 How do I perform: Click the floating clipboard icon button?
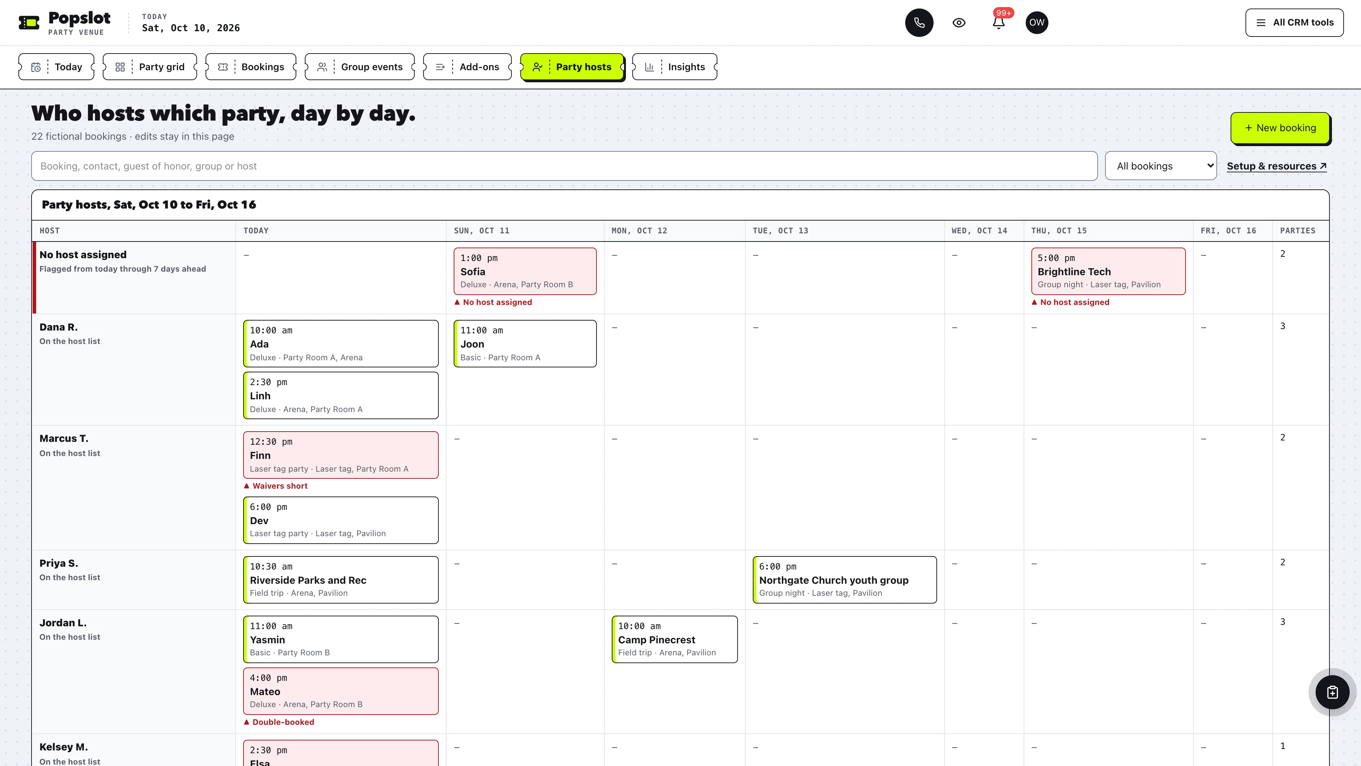tap(1332, 692)
